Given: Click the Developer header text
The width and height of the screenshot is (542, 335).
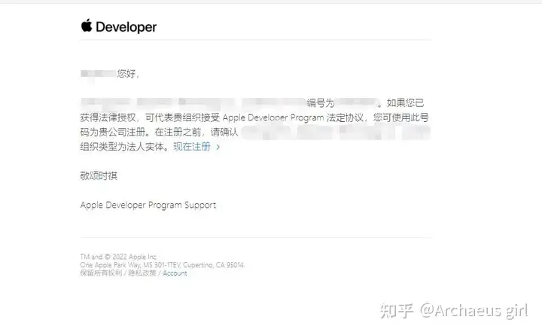Looking at the screenshot, I should click(x=126, y=27).
